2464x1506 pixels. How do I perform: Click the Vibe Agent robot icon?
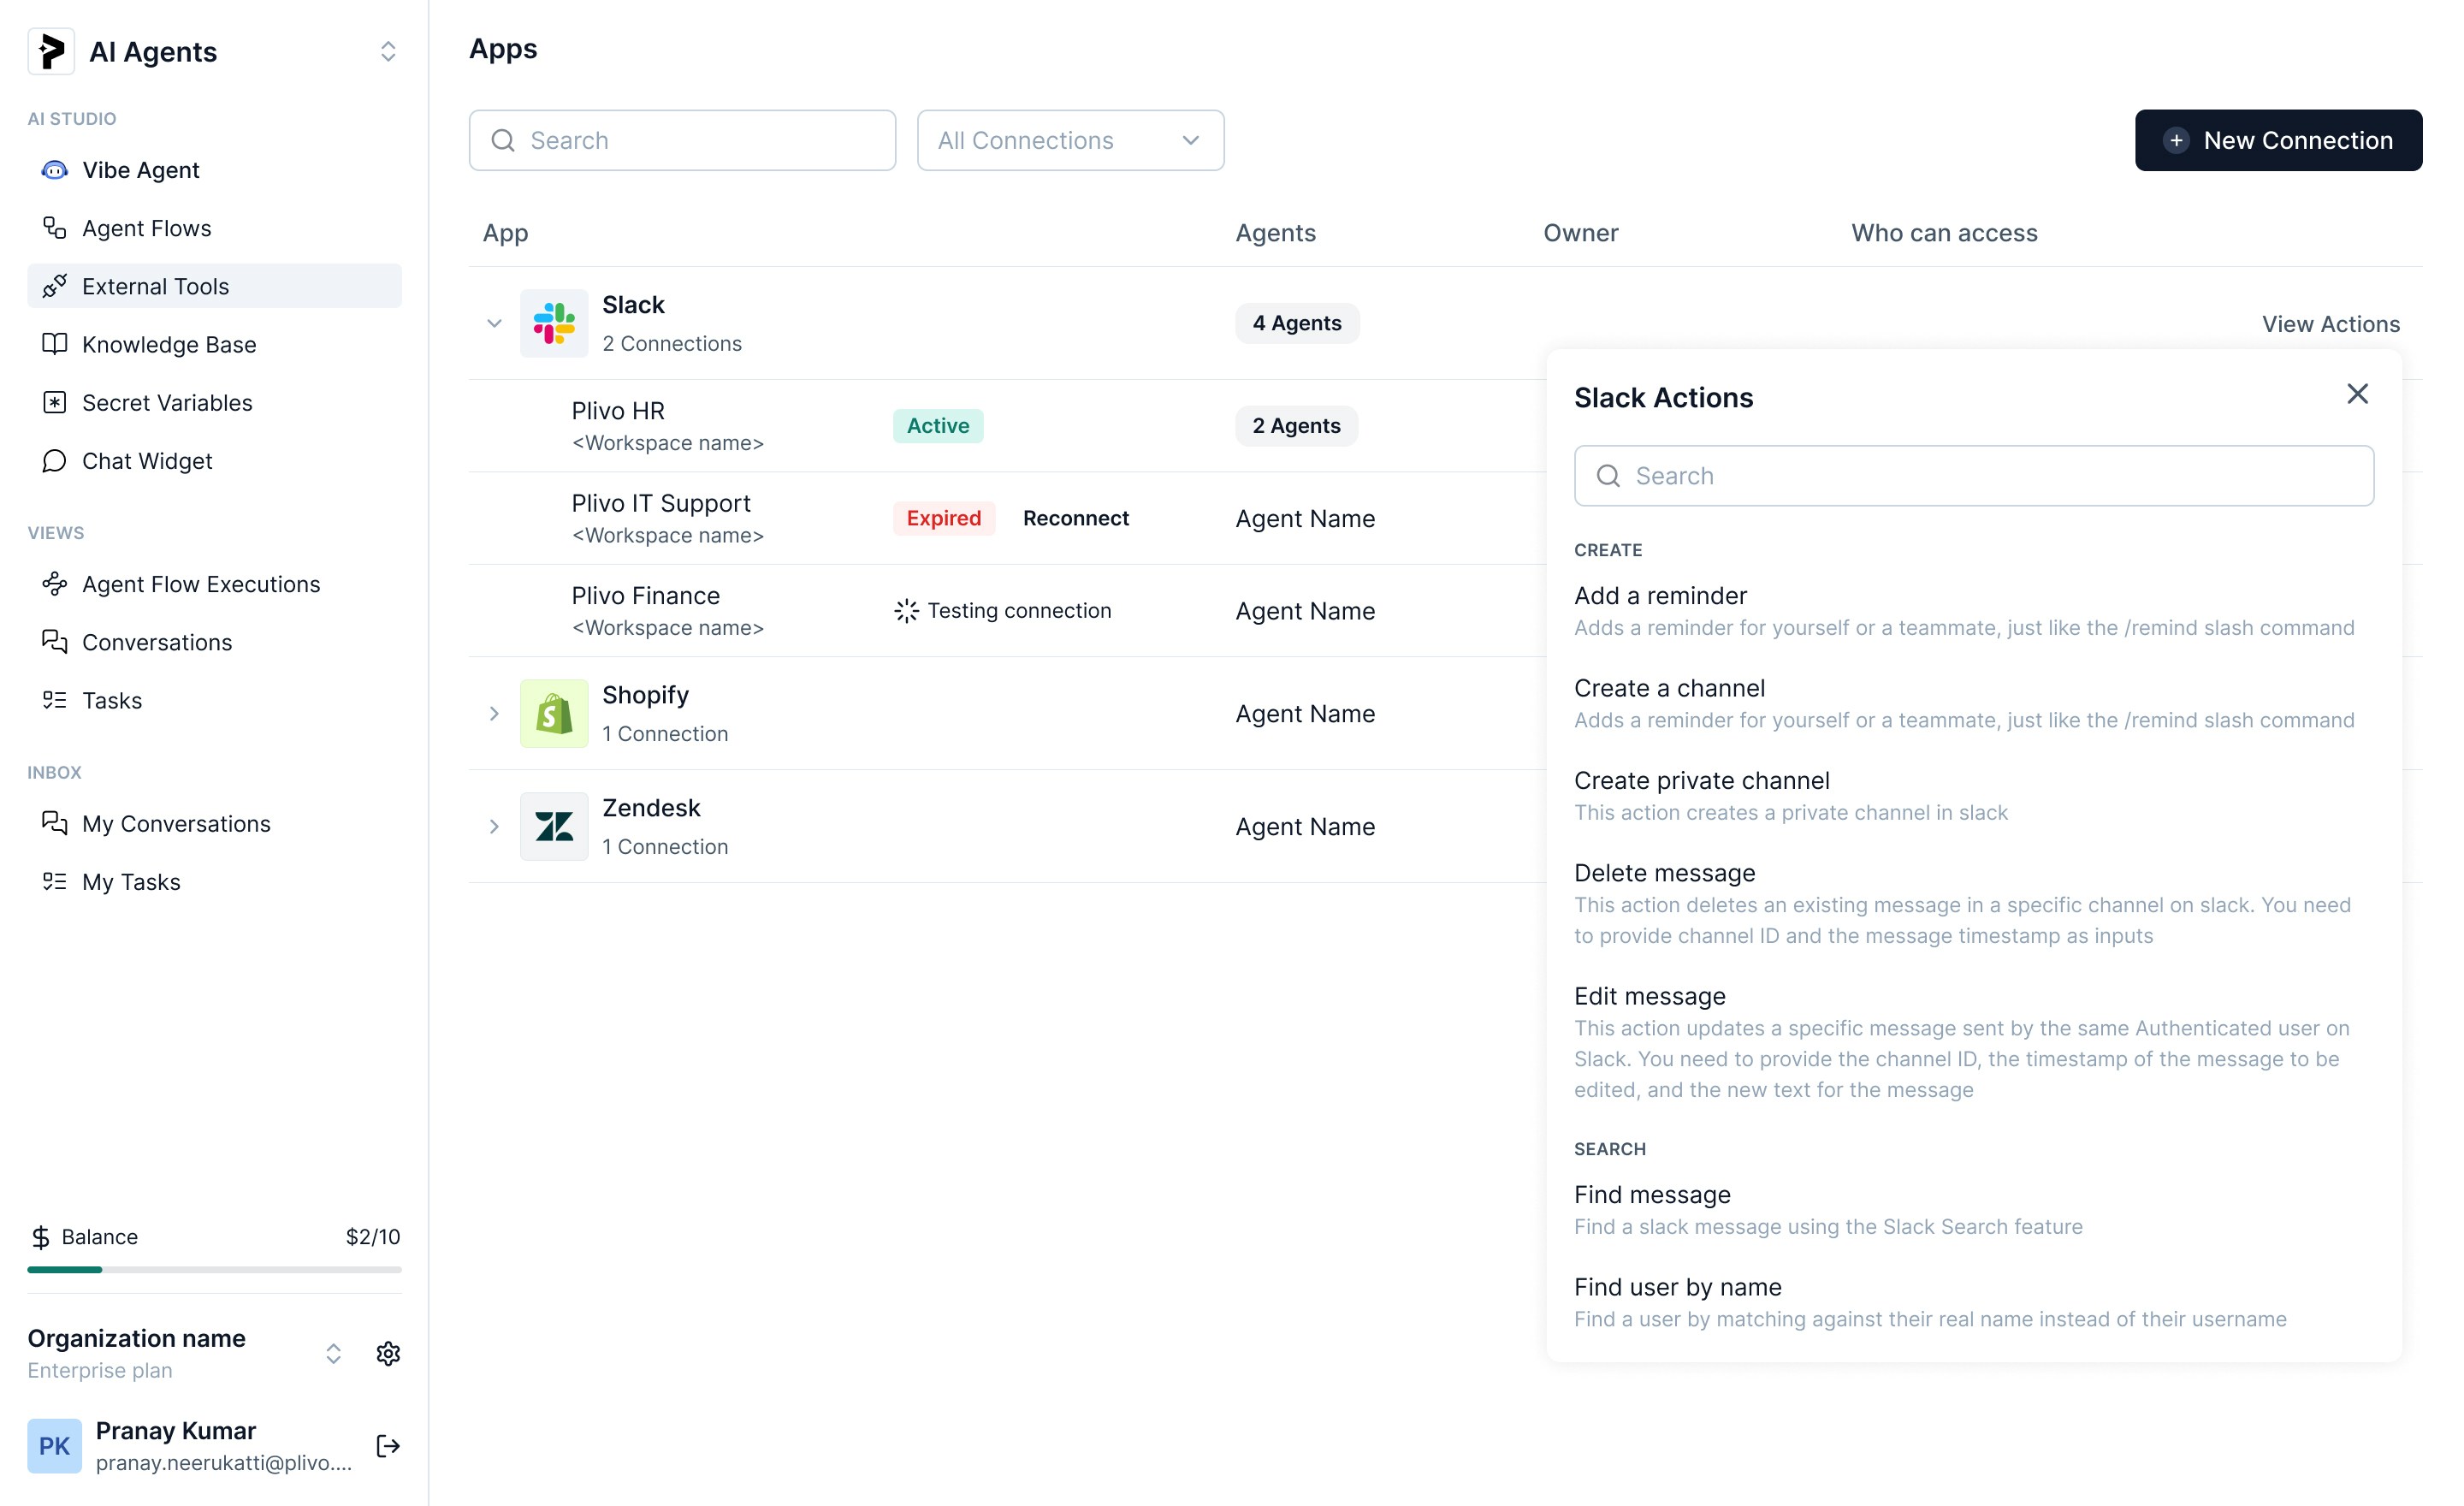point(54,170)
